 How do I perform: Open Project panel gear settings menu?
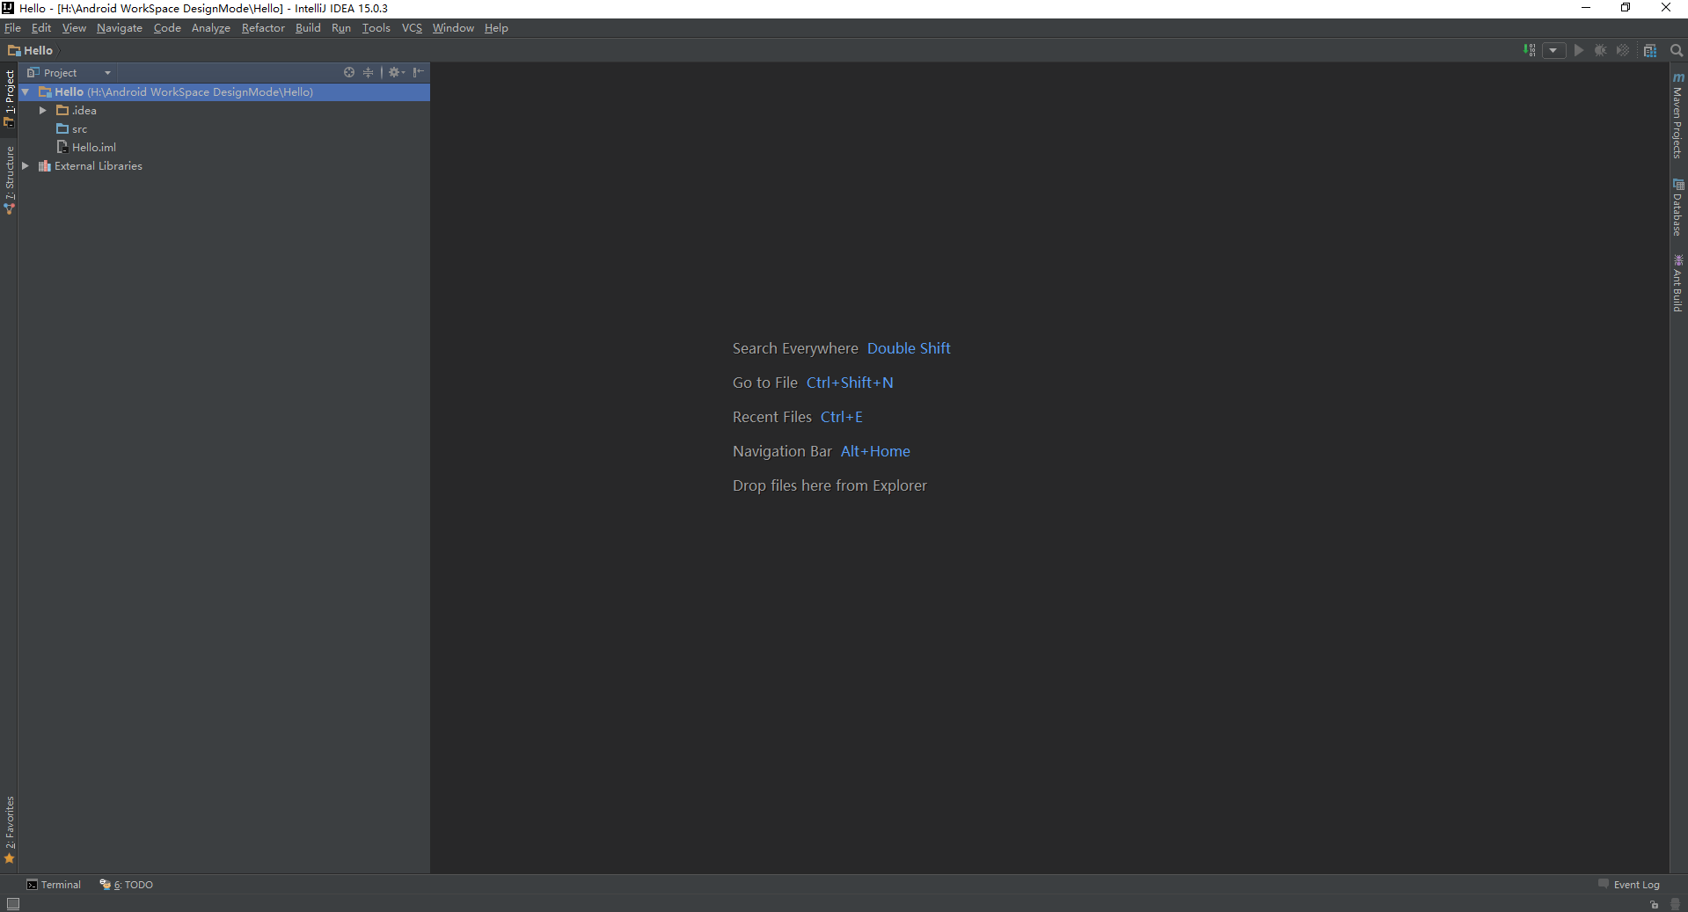397,72
